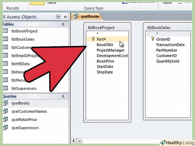Click the key icon next to Part#
This screenshot has width=195, height=146.
coord(93,39)
